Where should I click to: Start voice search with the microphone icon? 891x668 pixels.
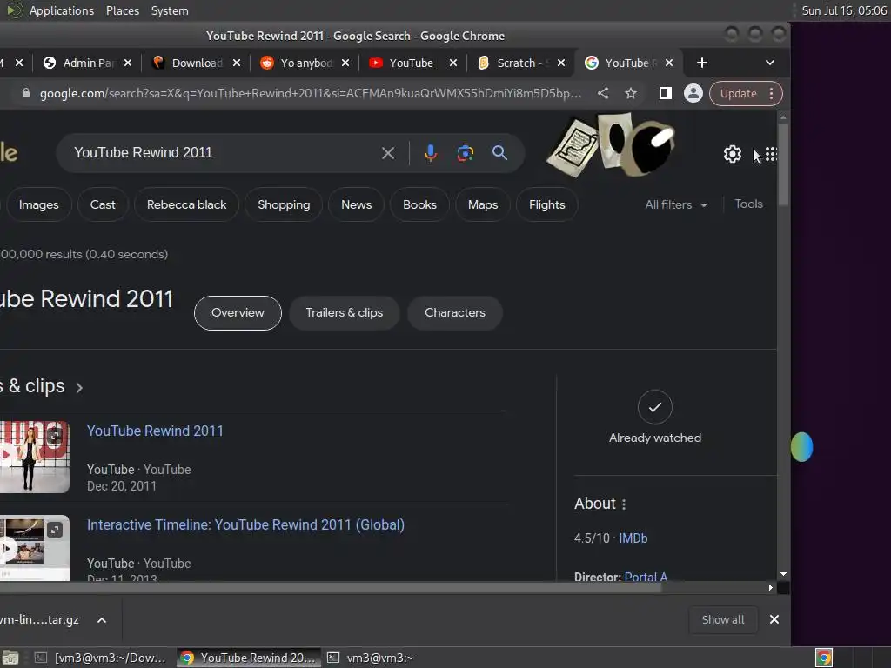click(431, 153)
